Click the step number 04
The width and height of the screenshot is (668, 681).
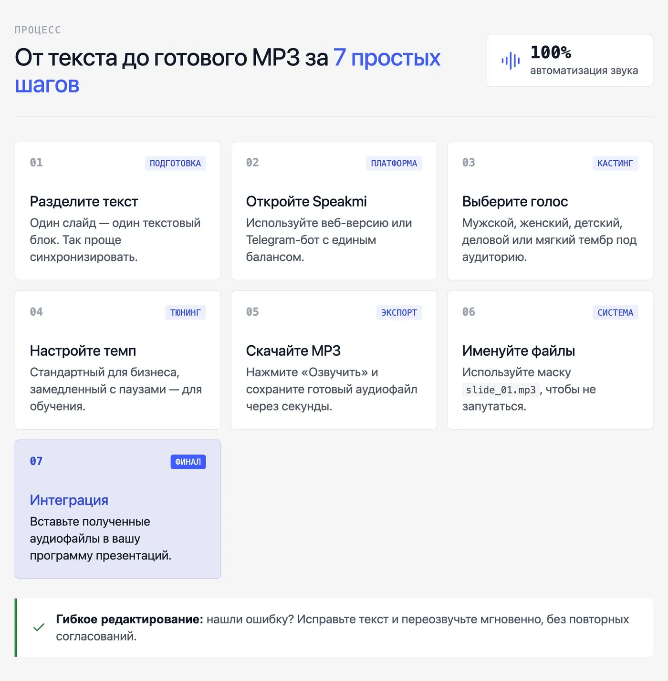tap(36, 312)
